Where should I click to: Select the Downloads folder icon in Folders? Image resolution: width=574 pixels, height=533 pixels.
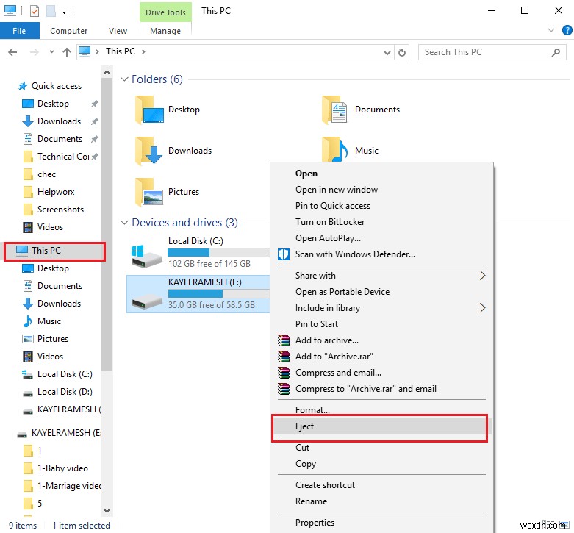pos(149,151)
